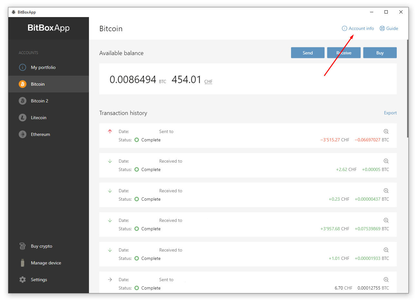Click the orange Bitcoin account icon

click(23, 84)
